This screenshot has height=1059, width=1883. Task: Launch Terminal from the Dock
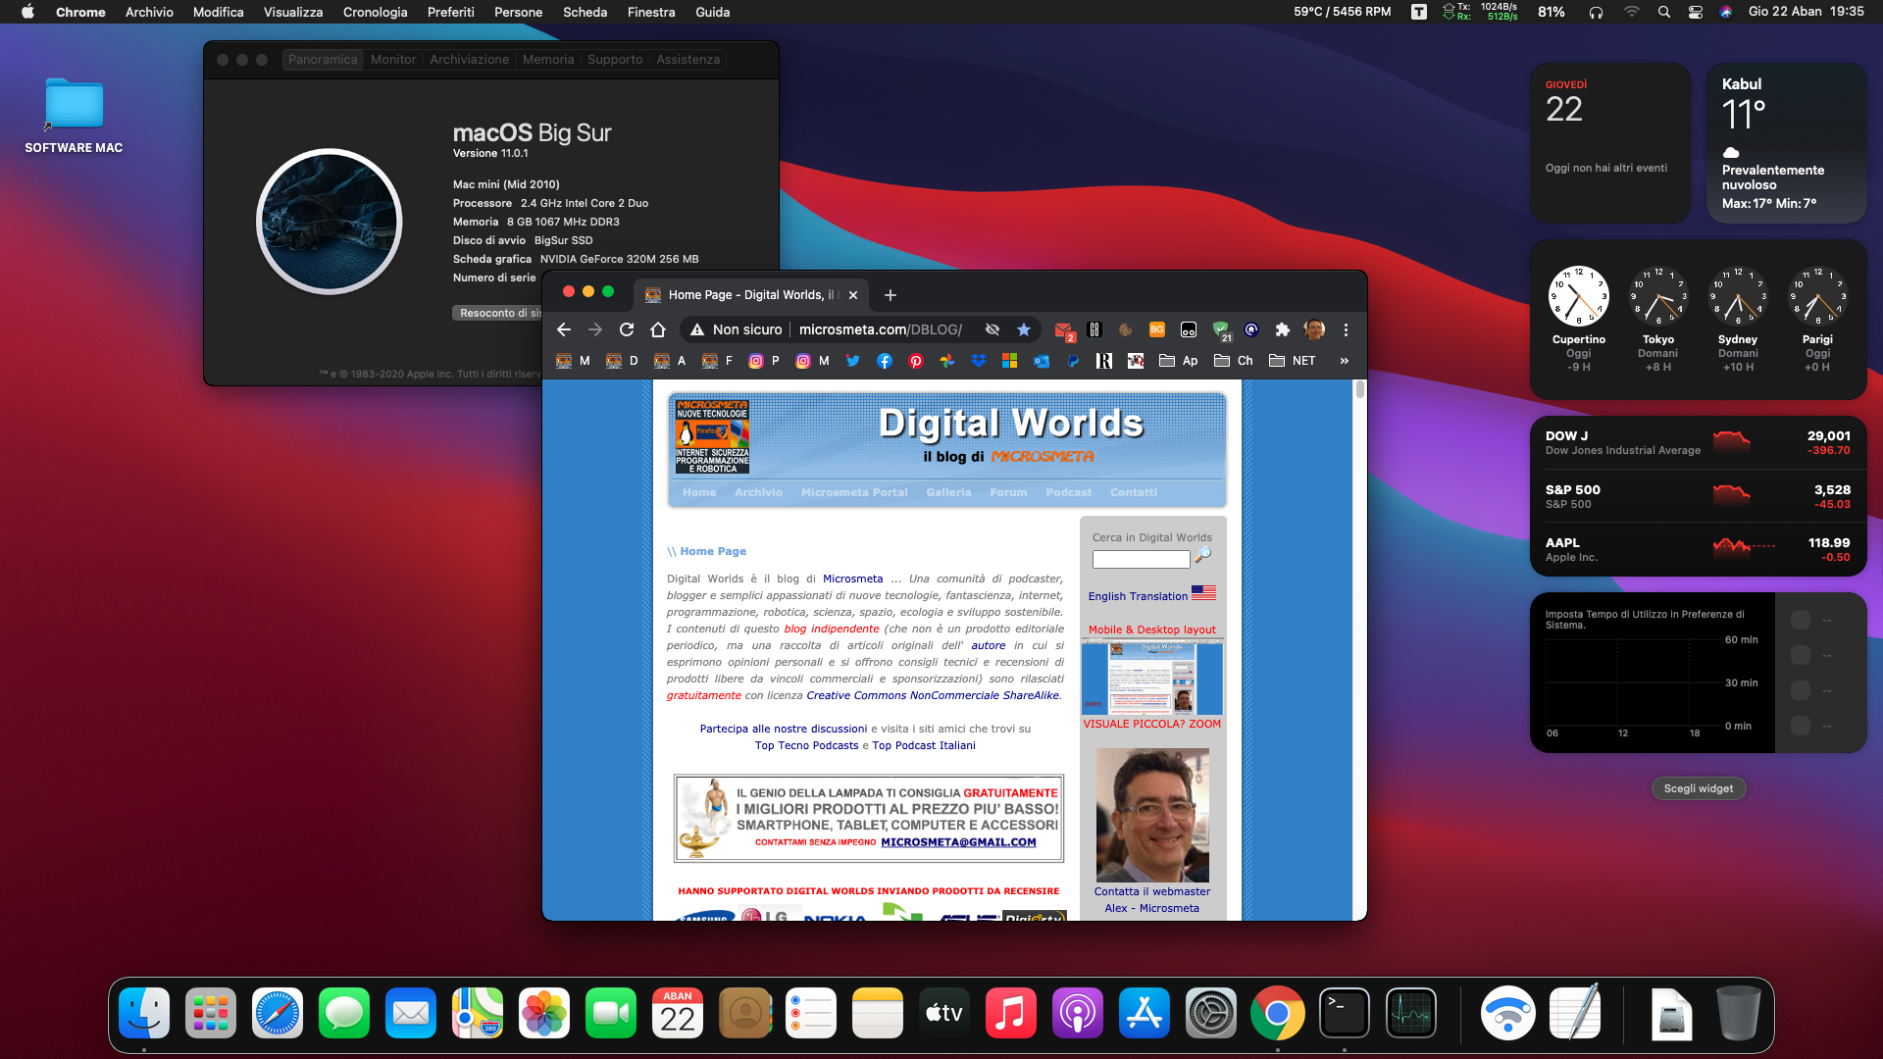coord(1344,1013)
